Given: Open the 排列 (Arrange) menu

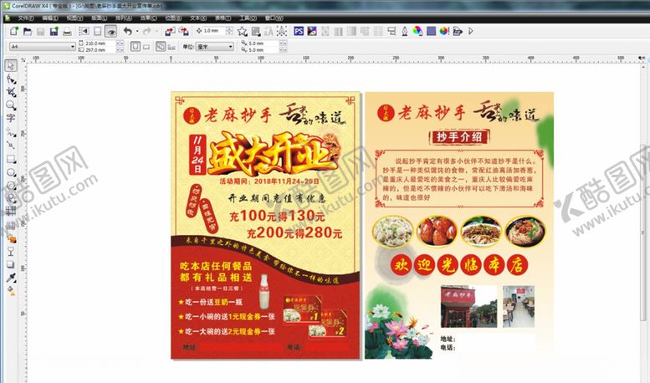Looking at the screenshot, I should click(124, 18).
